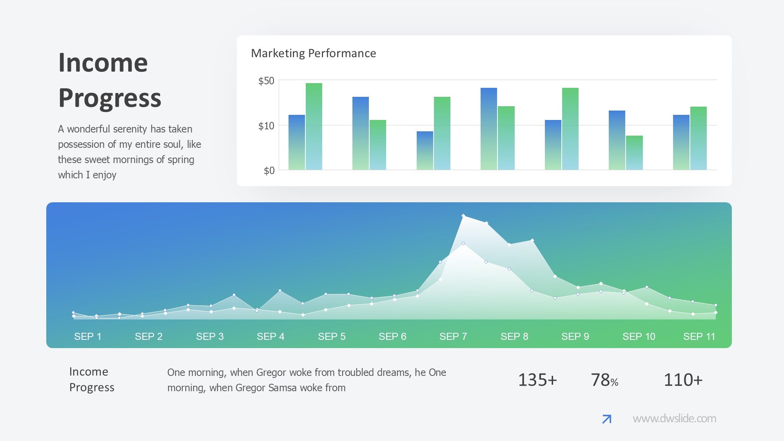Click the 78% statistic
The image size is (784, 441).
pyautogui.click(x=604, y=380)
